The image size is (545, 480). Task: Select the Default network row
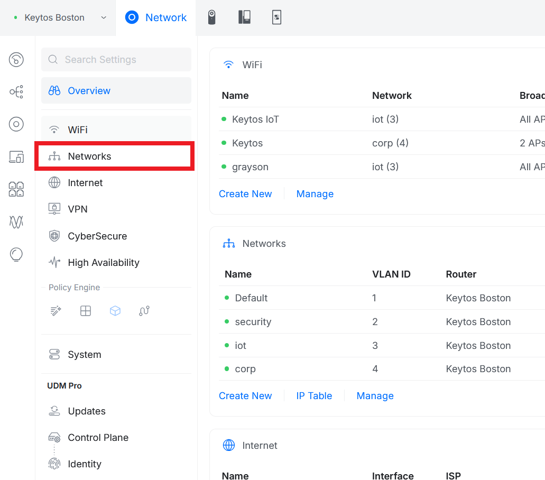pyautogui.click(x=382, y=298)
